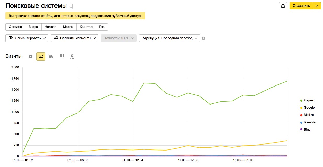Toggle the Mail.ru series in legend
Viewport: 323px width, 167px height.
[309, 115]
